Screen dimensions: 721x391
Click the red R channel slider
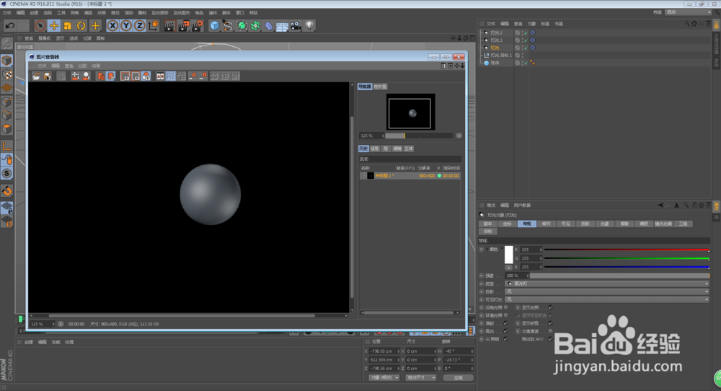click(627, 250)
